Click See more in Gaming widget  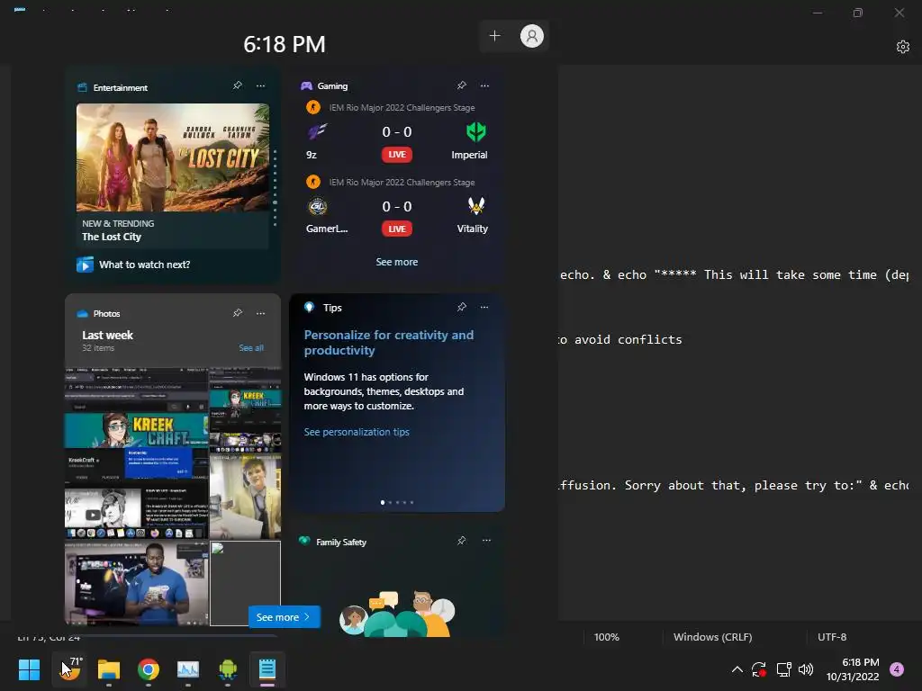(x=397, y=262)
